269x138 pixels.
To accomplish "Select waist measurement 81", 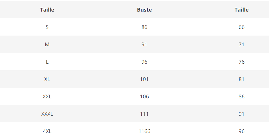I will (x=241, y=79).
